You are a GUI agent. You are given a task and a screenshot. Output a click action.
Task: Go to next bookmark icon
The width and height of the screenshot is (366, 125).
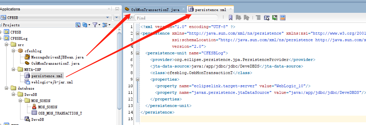[238, 17]
